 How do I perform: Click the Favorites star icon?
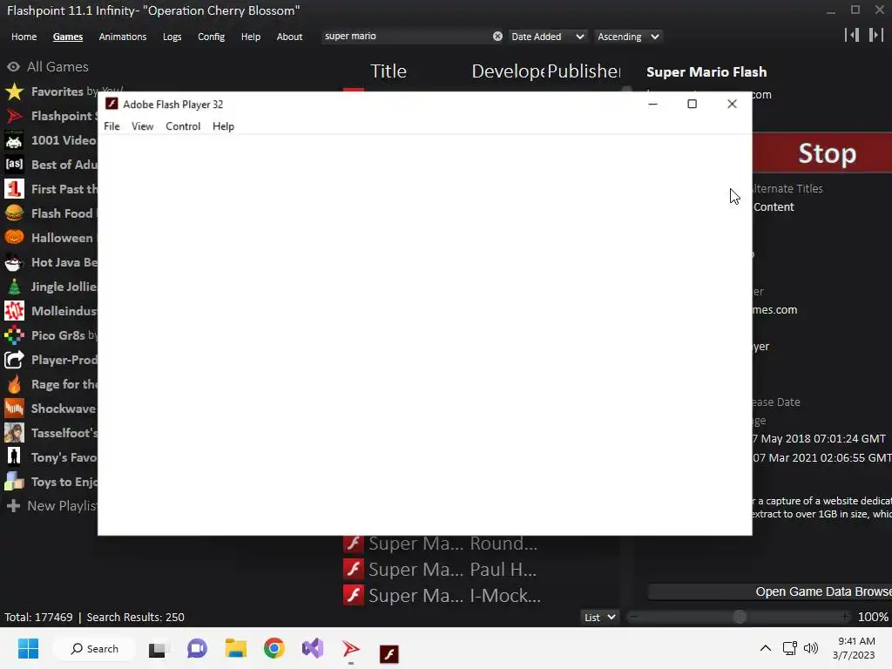[x=14, y=91]
